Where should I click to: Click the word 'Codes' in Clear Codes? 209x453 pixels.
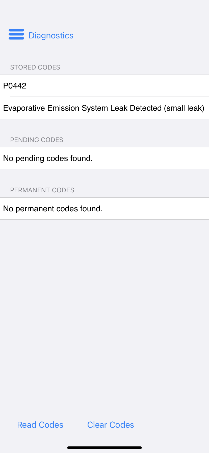(122, 425)
